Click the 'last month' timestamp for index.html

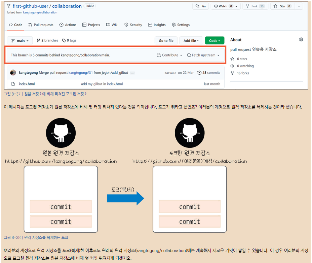(212, 84)
